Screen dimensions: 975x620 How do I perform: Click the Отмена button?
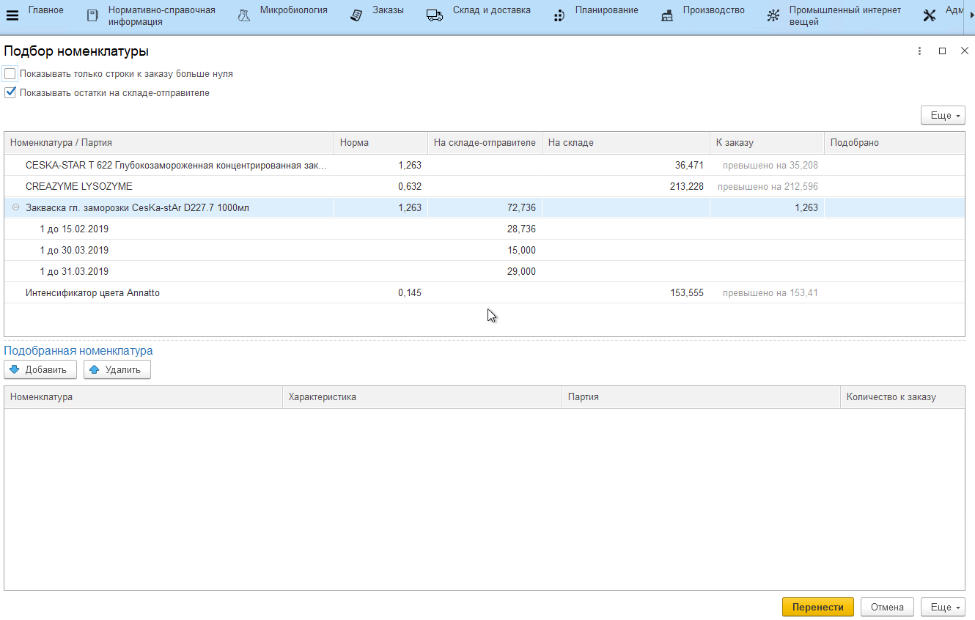click(x=886, y=607)
